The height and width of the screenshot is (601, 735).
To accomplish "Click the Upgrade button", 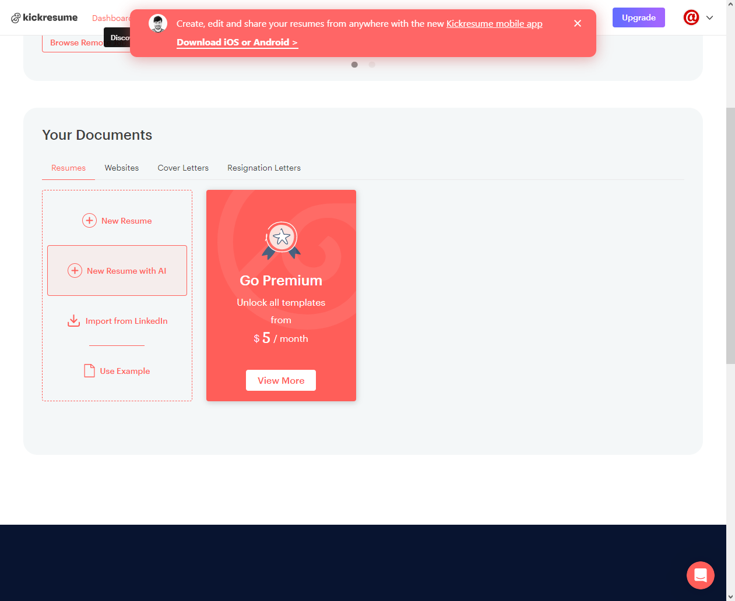I will [x=639, y=17].
